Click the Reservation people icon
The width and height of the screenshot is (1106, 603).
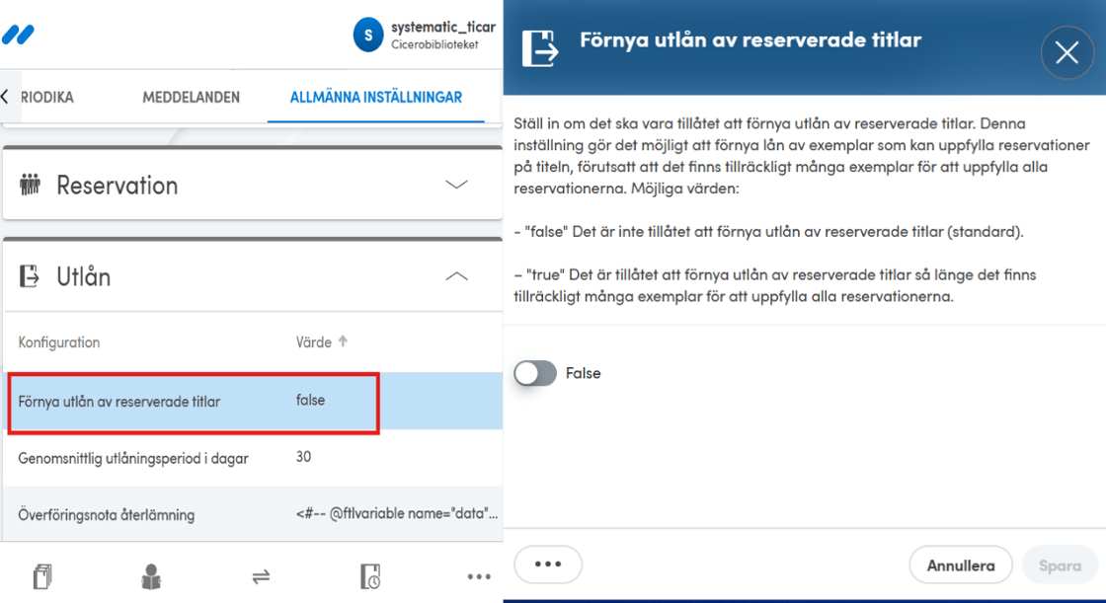30,185
